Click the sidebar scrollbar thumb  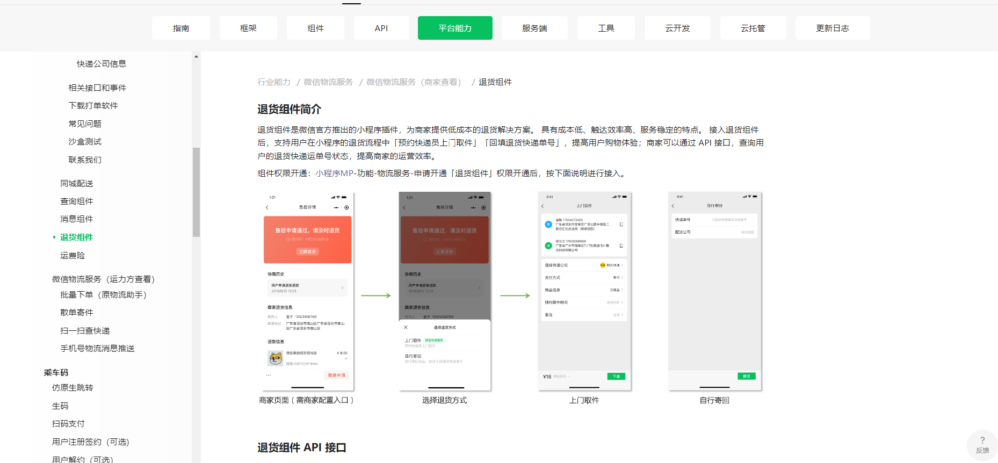tap(196, 192)
